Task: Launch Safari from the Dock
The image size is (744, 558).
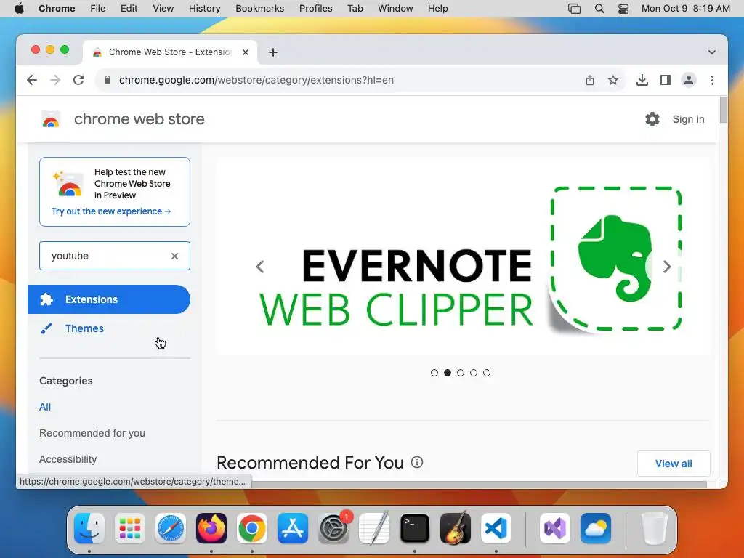Action: tap(170, 528)
